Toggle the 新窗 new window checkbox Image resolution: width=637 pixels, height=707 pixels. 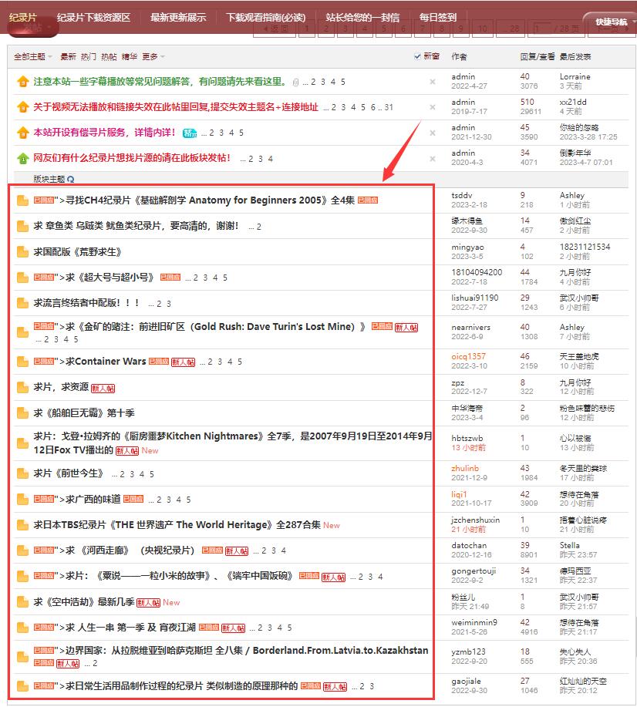point(418,56)
